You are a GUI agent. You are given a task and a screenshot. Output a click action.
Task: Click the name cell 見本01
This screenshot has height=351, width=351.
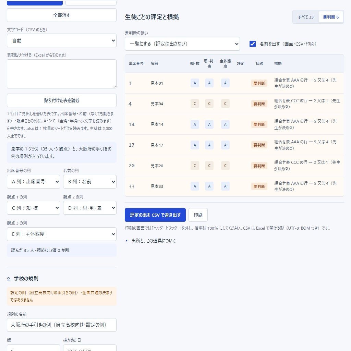point(157,83)
